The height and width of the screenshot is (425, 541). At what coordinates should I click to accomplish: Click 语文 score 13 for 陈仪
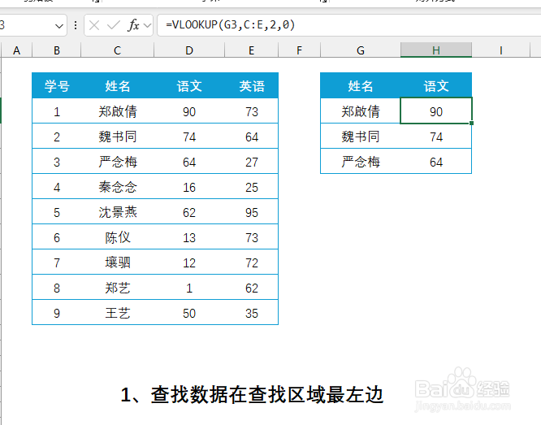tap(189, 237)
